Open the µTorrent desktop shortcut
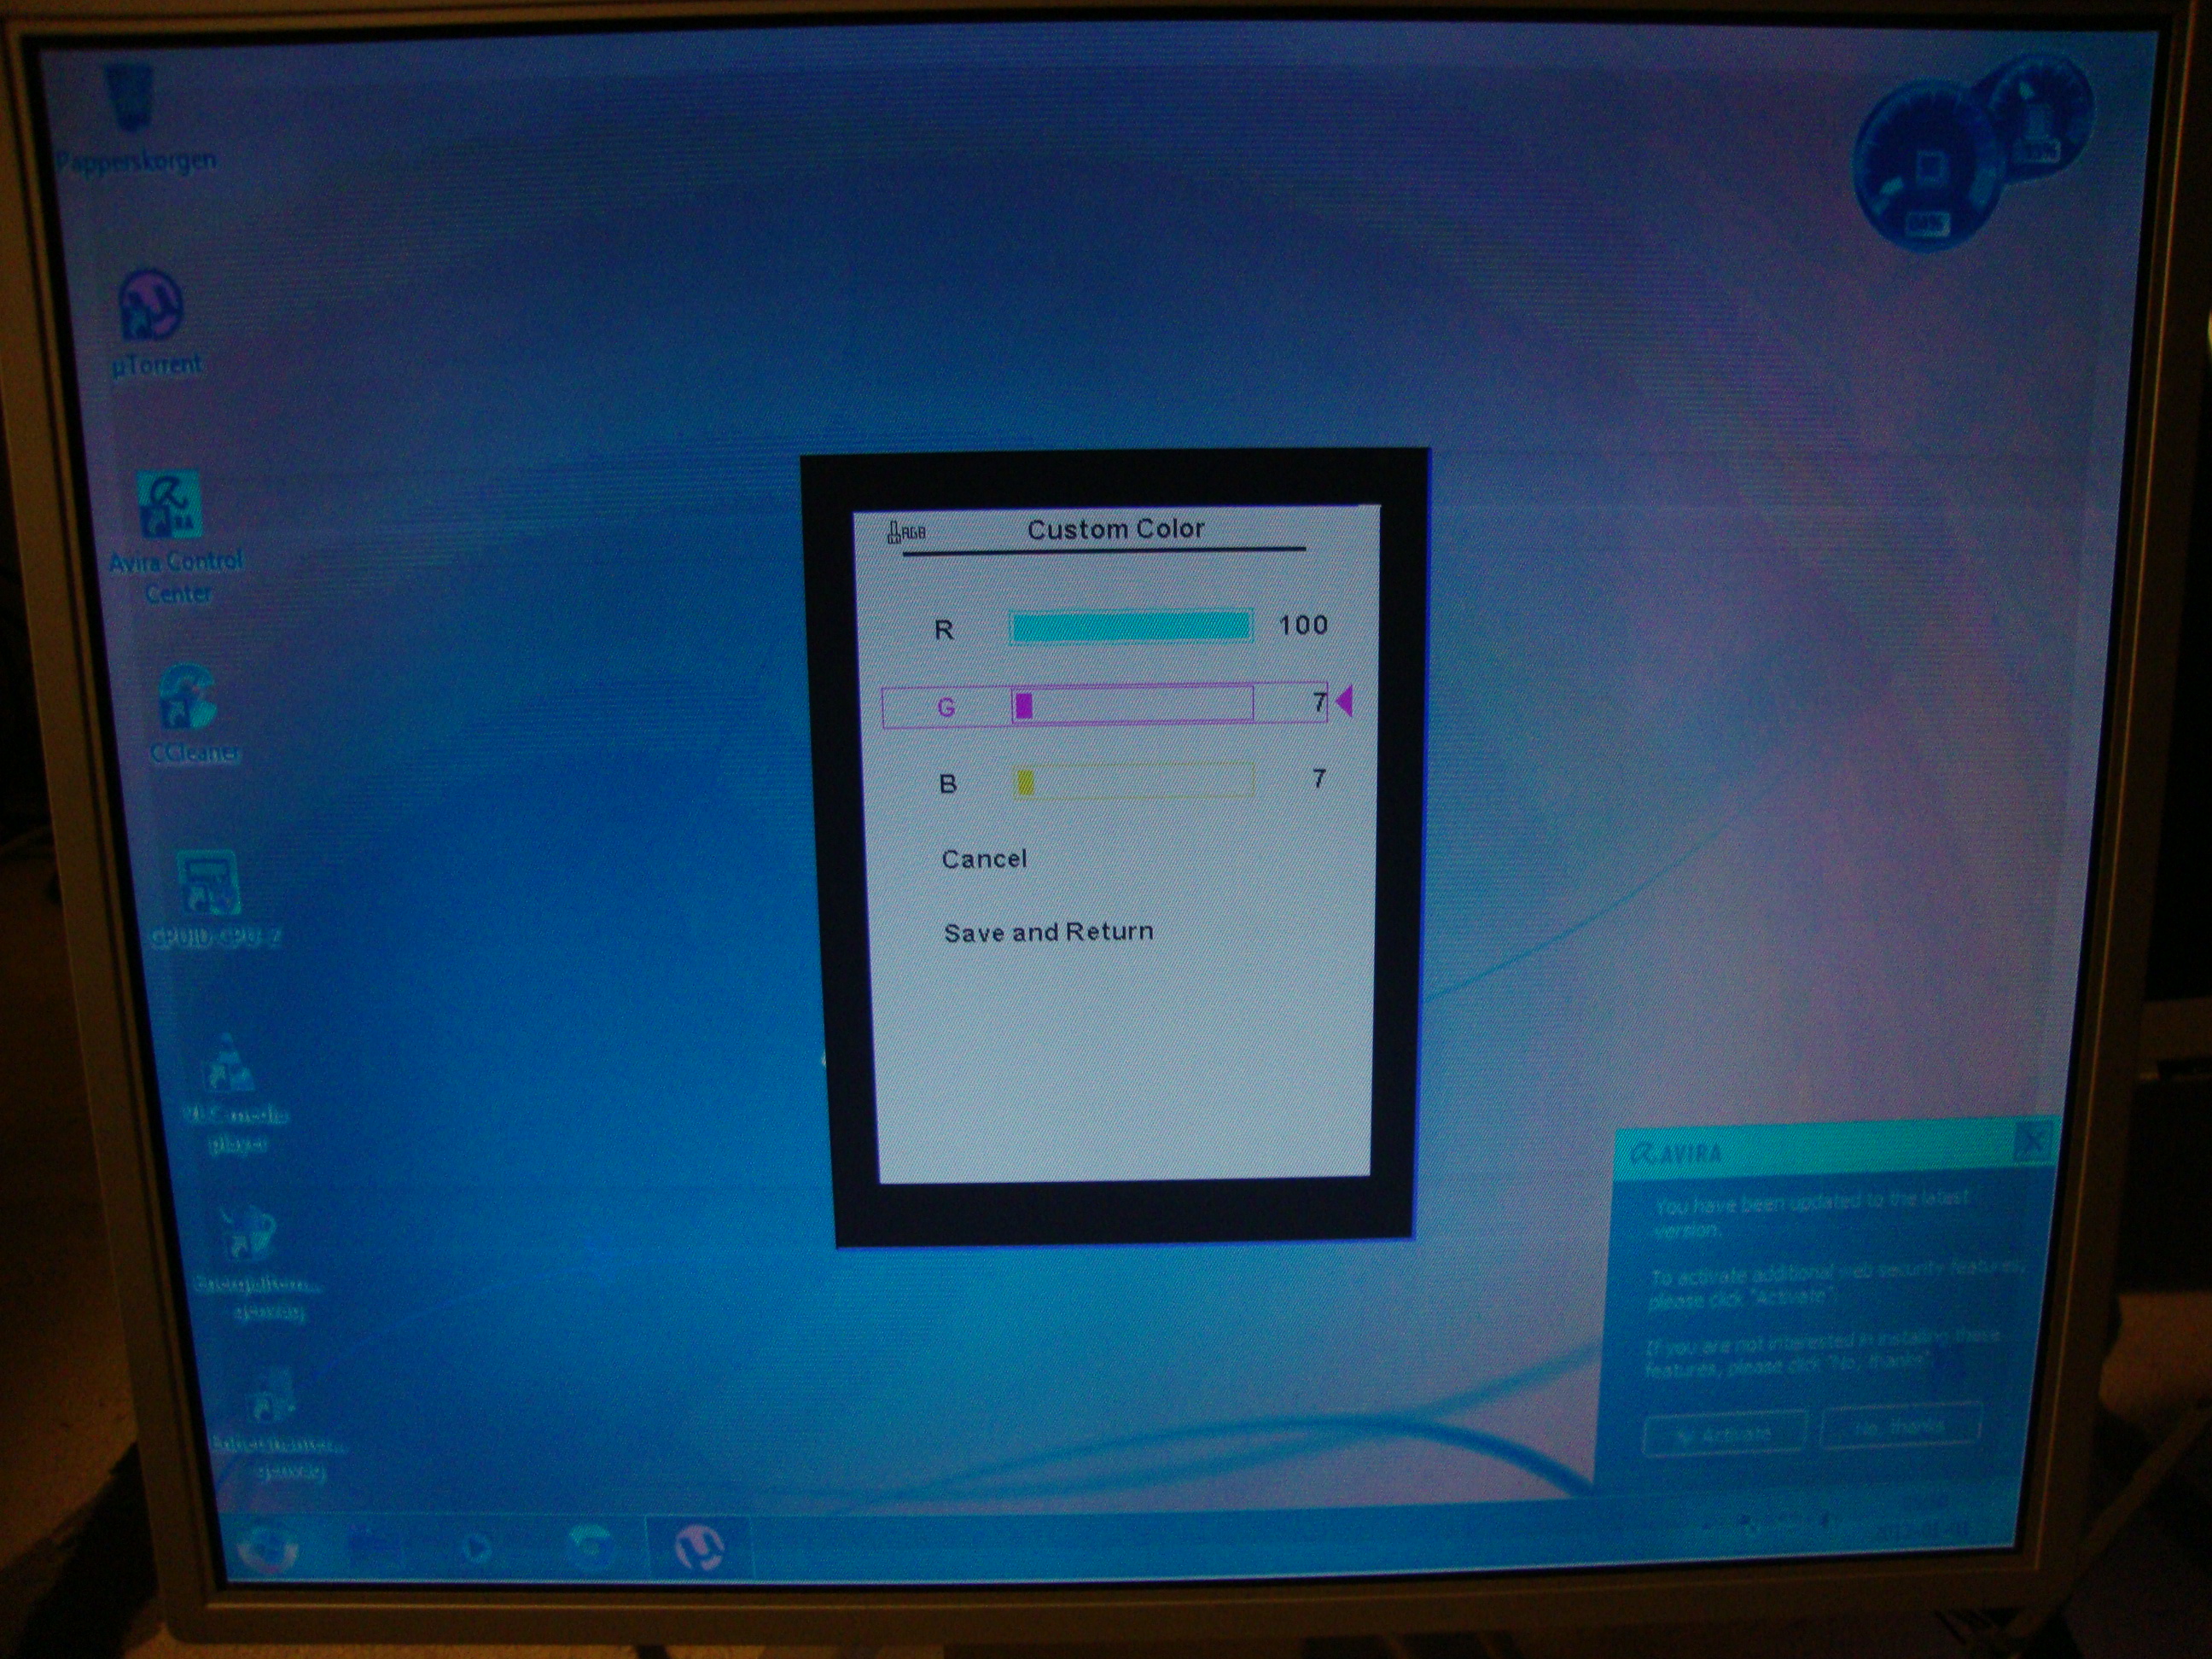The image size is (2212, 1659). (152, 305)
